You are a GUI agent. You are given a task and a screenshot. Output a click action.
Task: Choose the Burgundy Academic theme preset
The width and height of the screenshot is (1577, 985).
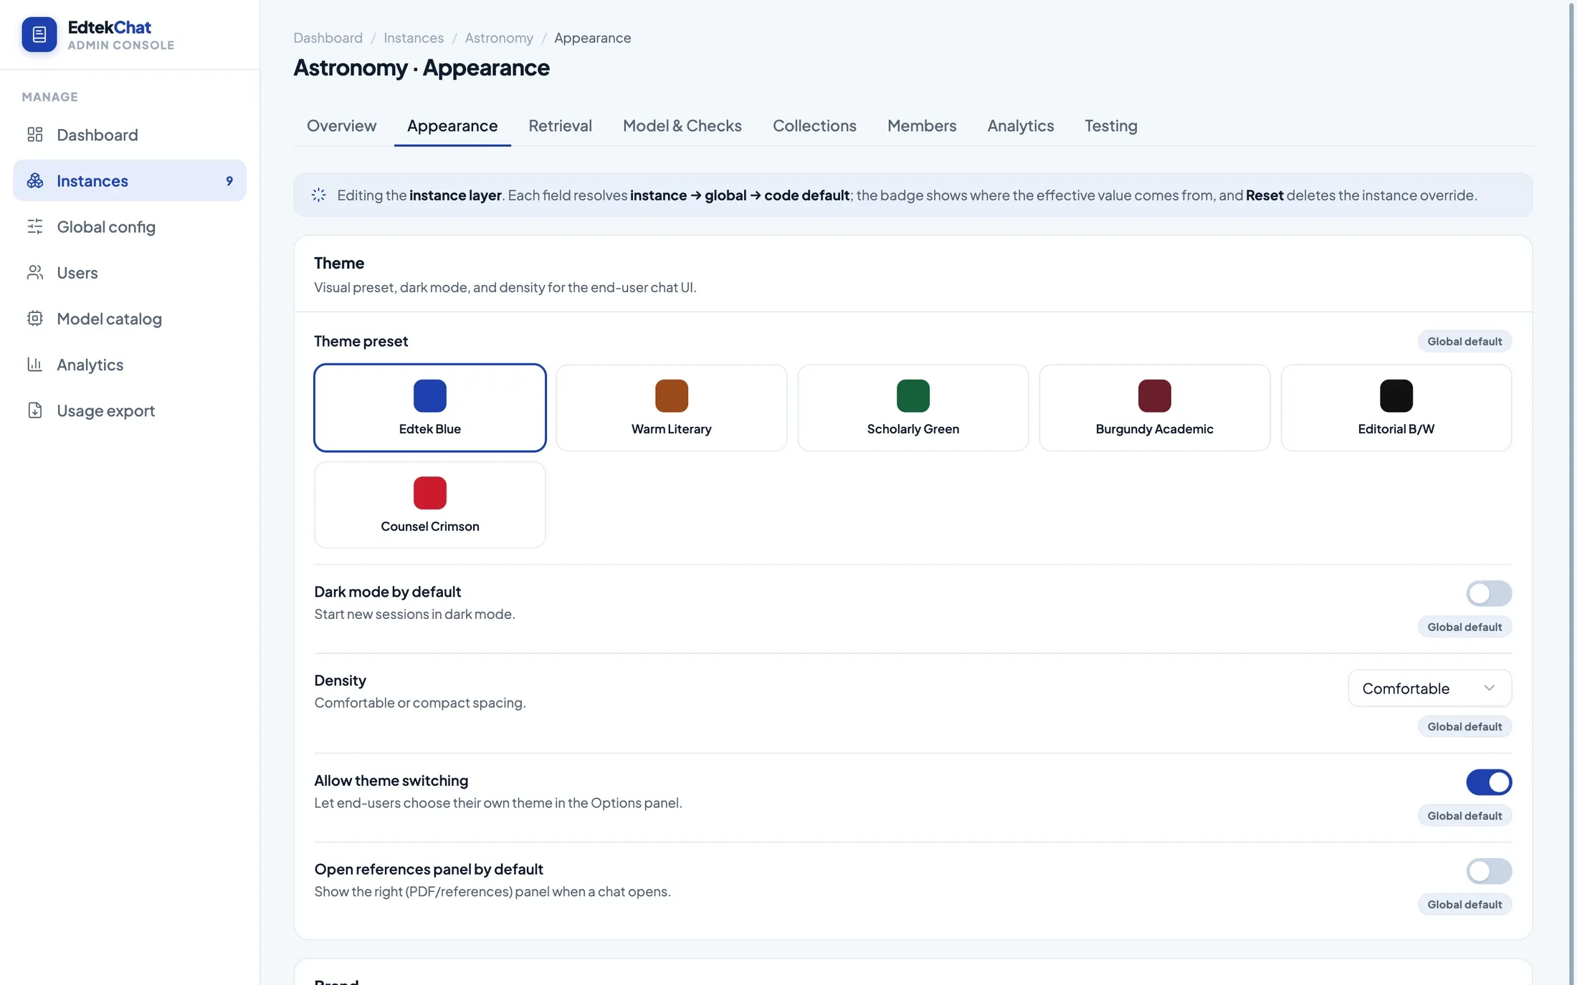tap(1154, 408)
